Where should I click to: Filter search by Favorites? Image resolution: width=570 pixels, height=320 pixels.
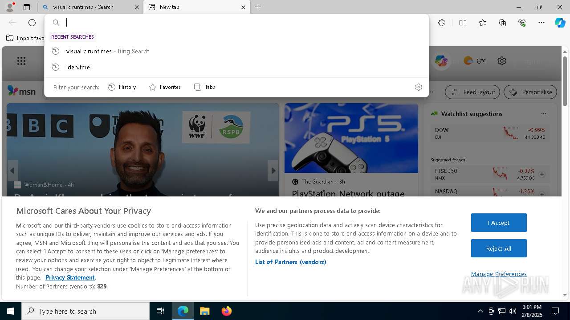point(165,87)
